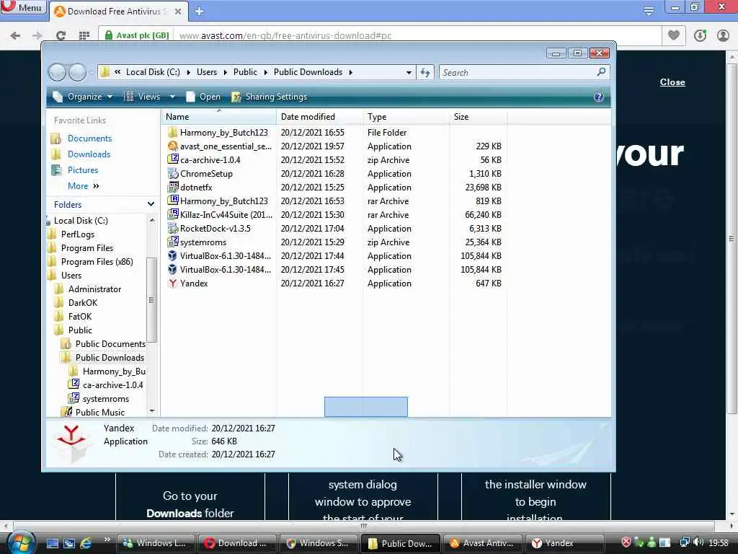
Task: Expand breadcrumb arrow after Users
Action: pos(225,72)
